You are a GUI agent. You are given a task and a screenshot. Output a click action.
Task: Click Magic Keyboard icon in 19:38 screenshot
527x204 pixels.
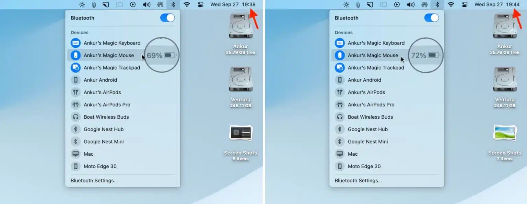[75, 43]
